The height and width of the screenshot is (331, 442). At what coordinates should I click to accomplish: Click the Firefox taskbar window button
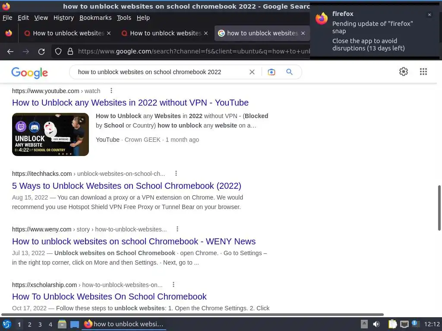click(x=124, y=324)
